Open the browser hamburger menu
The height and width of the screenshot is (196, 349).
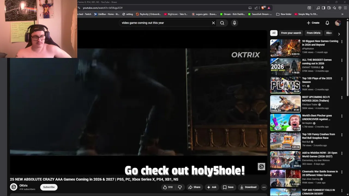click(x=345, y=8)
